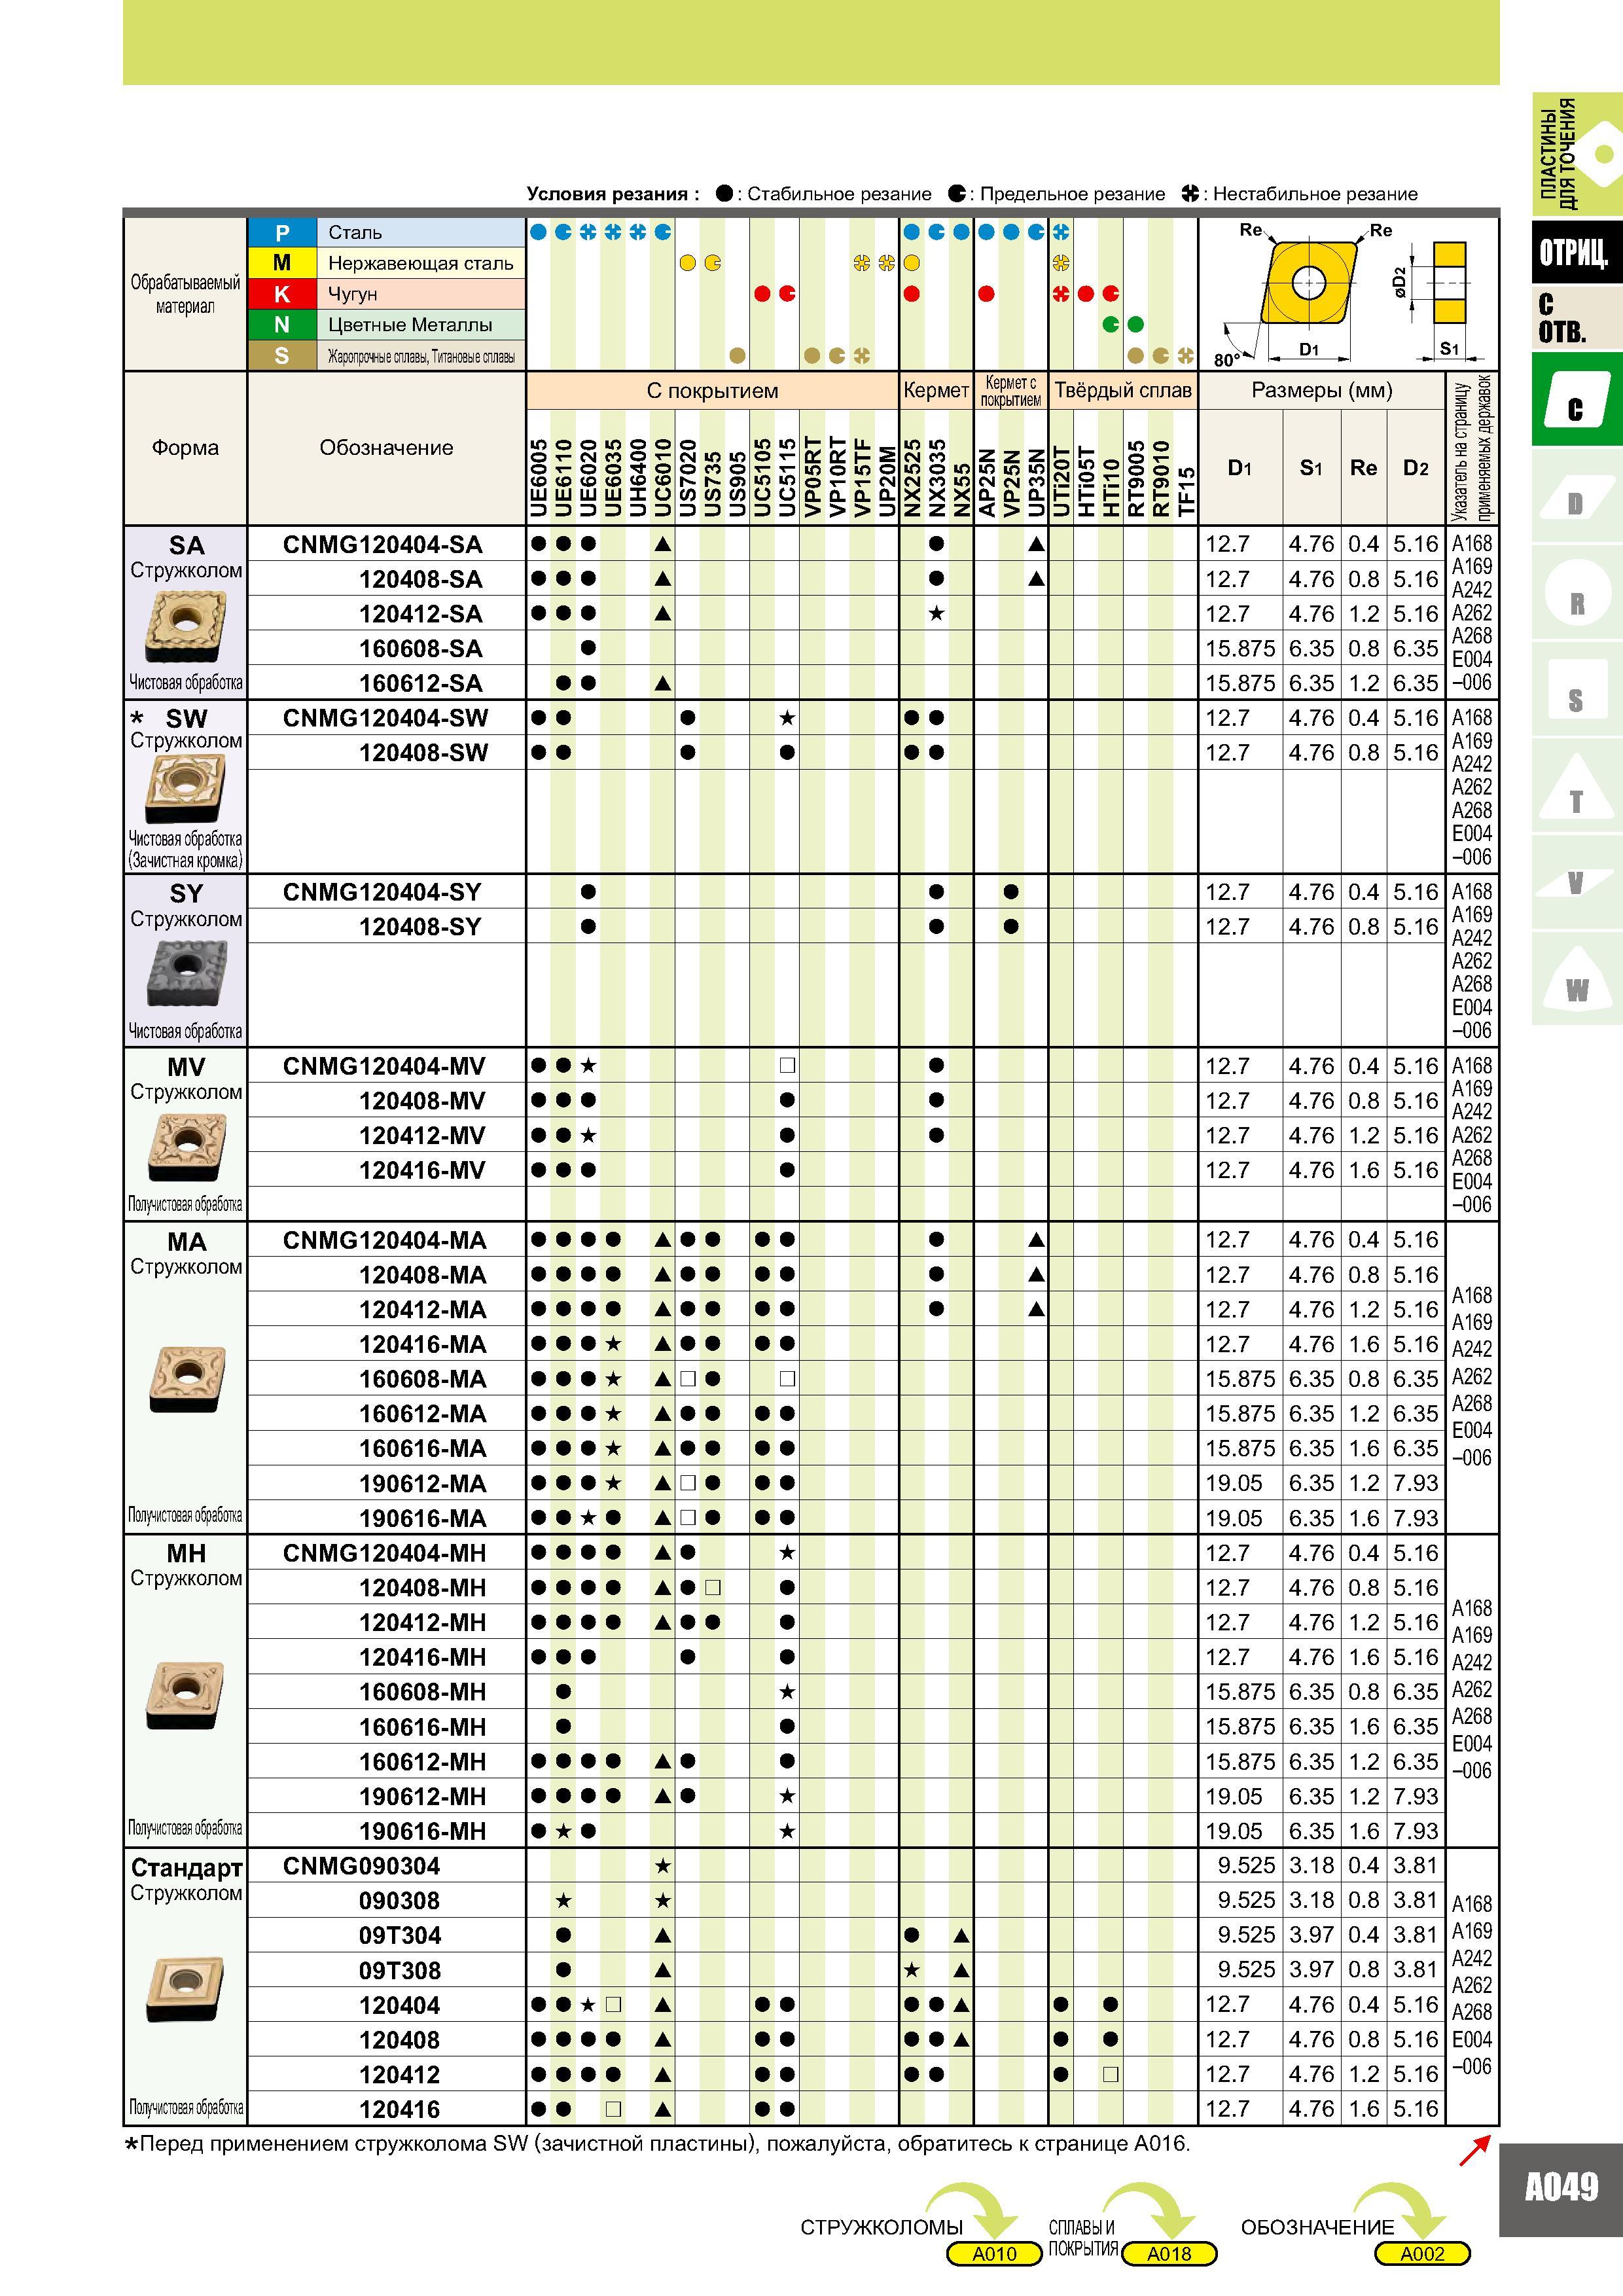Screen dimensions: 1623x2296
Task: Click the stable cutting legend symbol
Action: coord(725,194)
